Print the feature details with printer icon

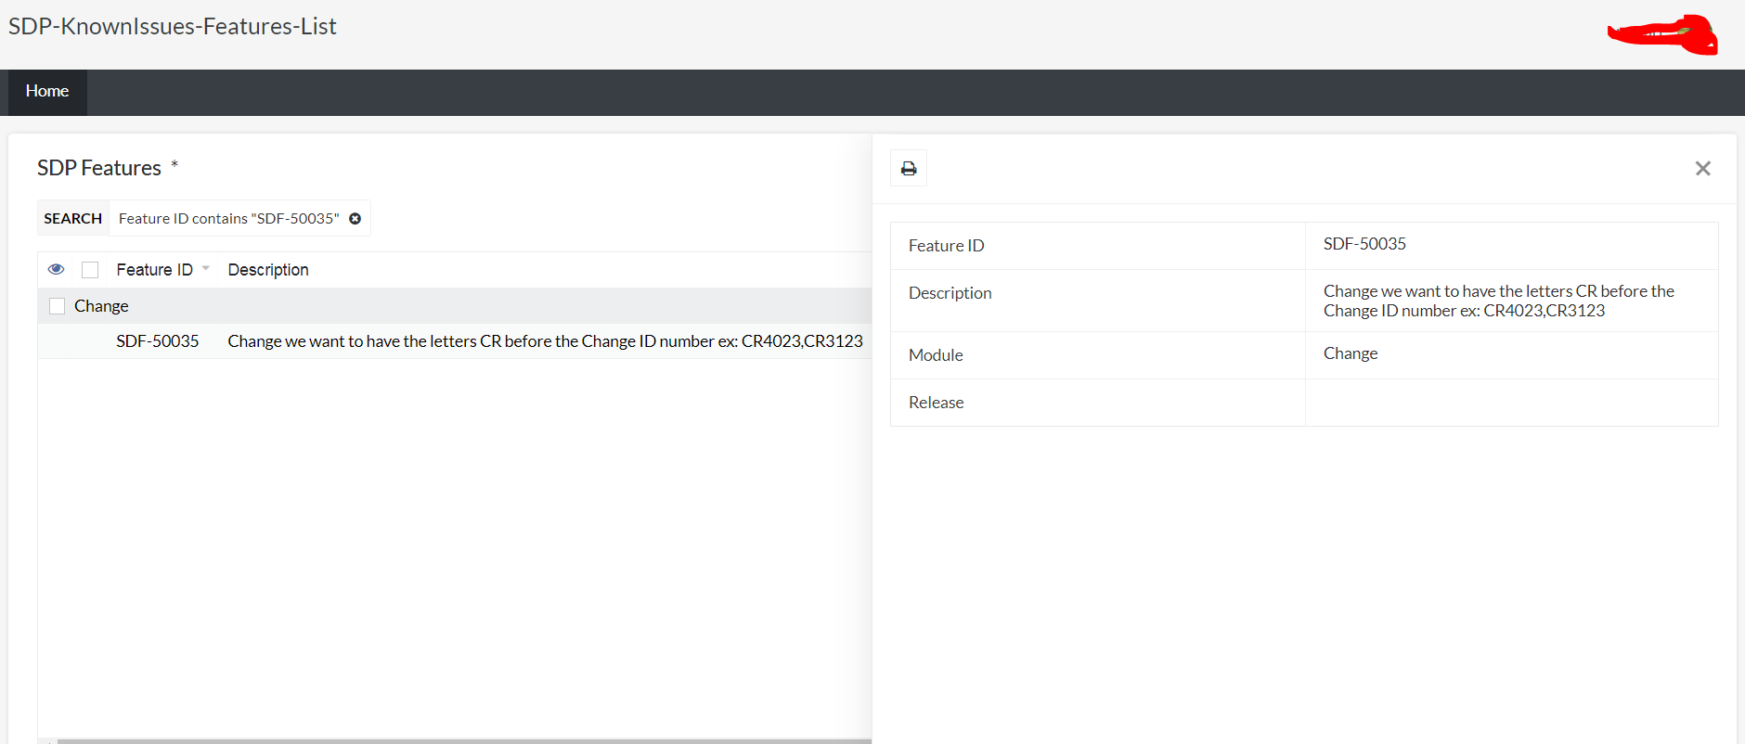[x=909, y=168]
